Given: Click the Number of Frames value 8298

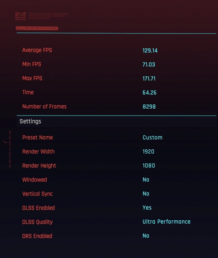Looking at the screenshot, I should (149, 107).
